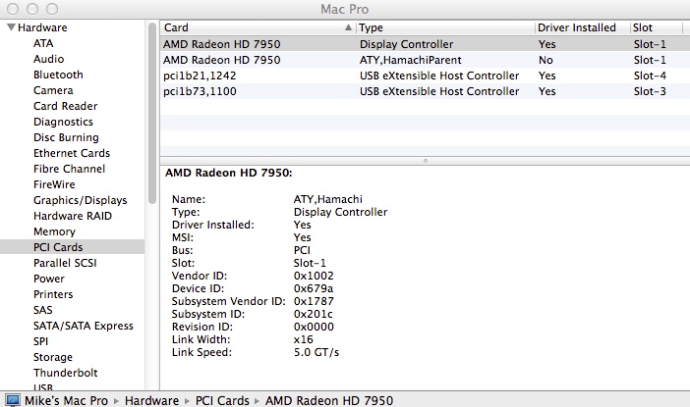690x407 pixels.
Task: Open SATA/SATA Express section
Action: 84,326
